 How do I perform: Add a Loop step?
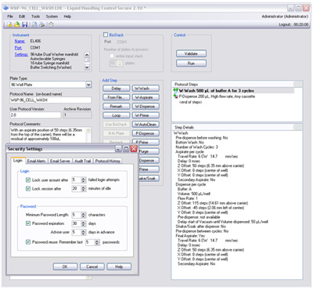[x=116, y=115]
